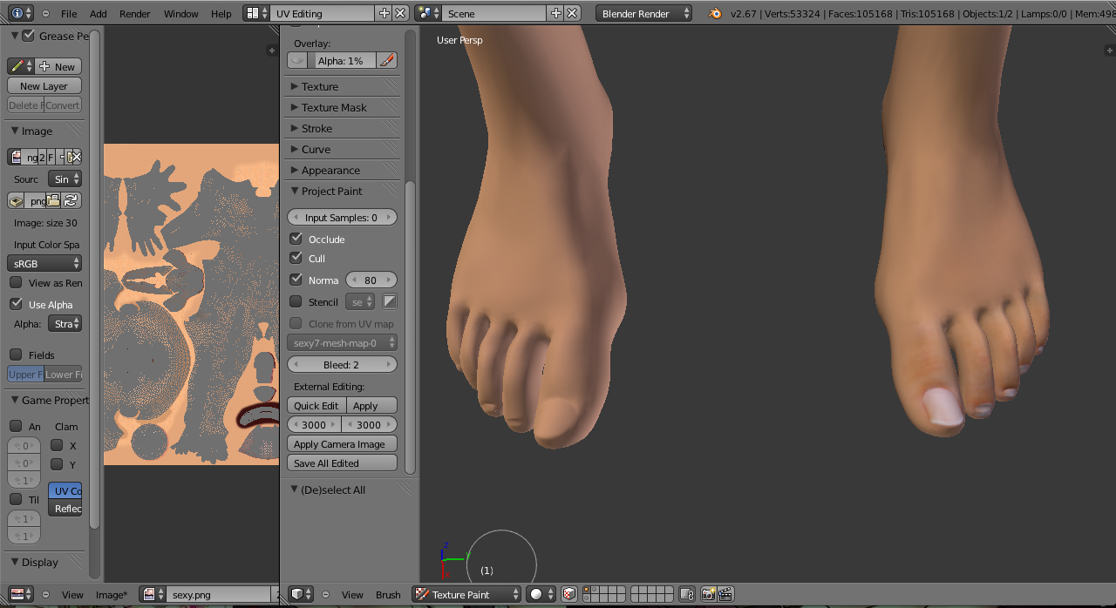Open the Render menu
The image size is (1116, 608).
(134, 13)
